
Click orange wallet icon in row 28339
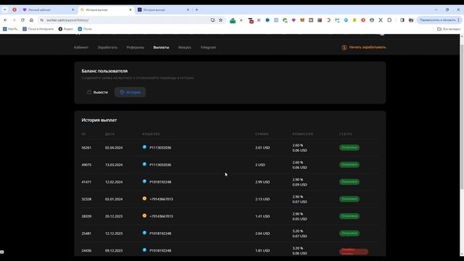pos(144,216)
